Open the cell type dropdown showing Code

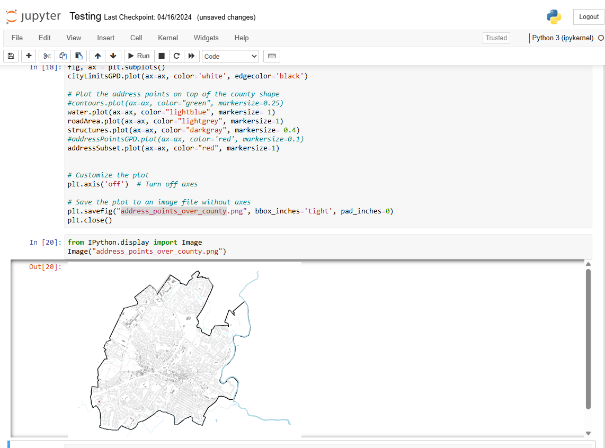[x=230, y=56]
